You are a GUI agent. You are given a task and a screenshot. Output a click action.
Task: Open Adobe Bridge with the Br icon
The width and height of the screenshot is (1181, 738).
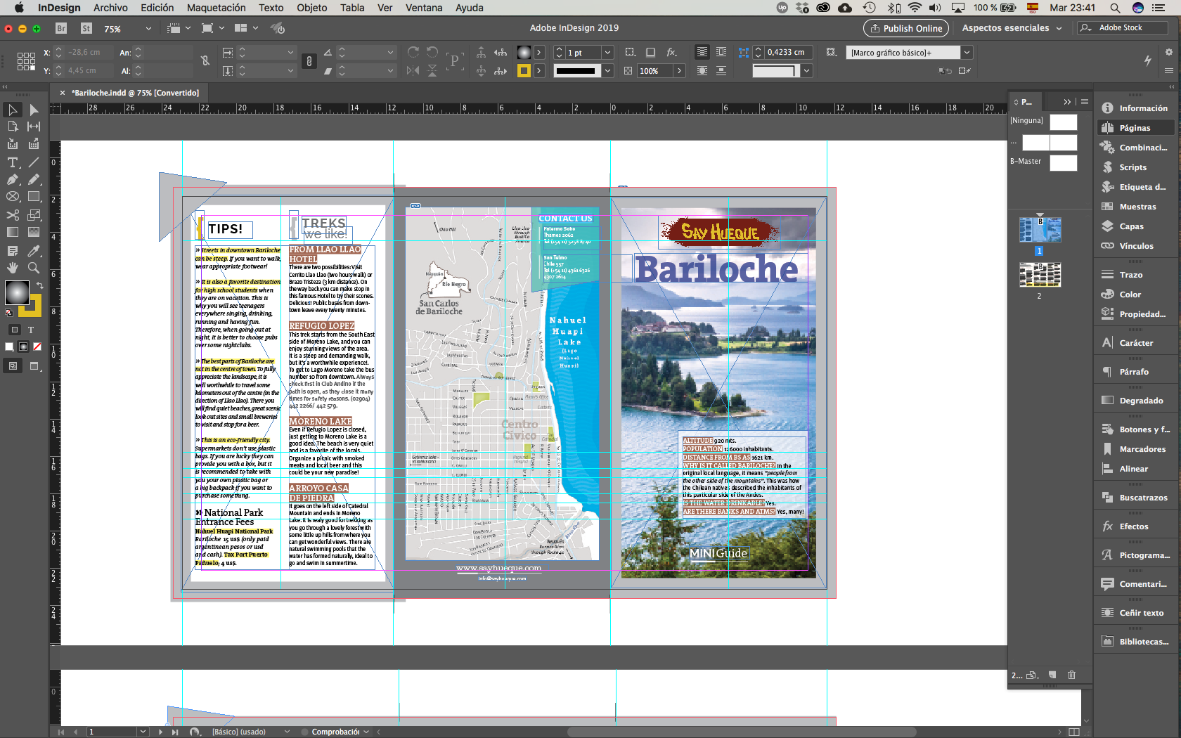pyautogui.click(x=61, y=28)
